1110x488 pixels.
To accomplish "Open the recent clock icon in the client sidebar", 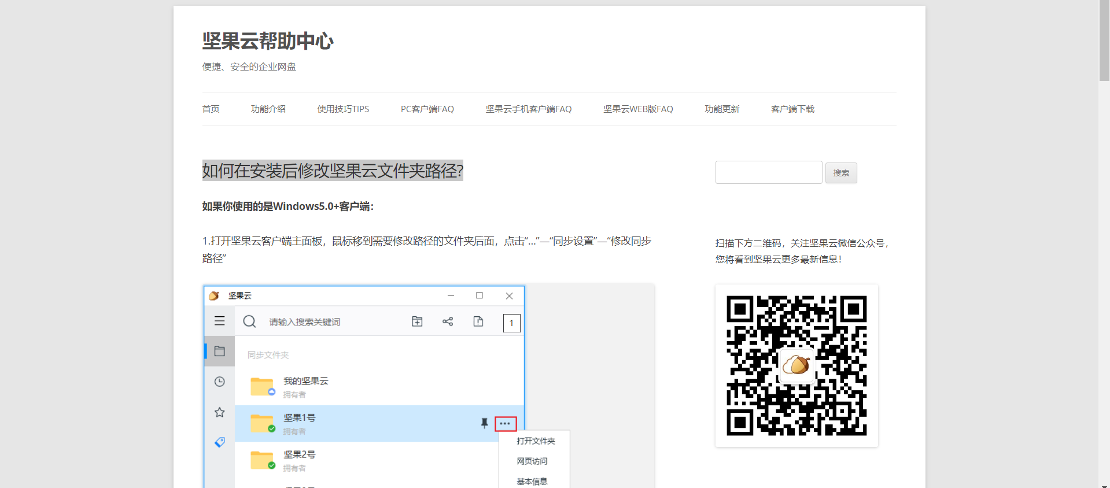I will tap(220, 382).
